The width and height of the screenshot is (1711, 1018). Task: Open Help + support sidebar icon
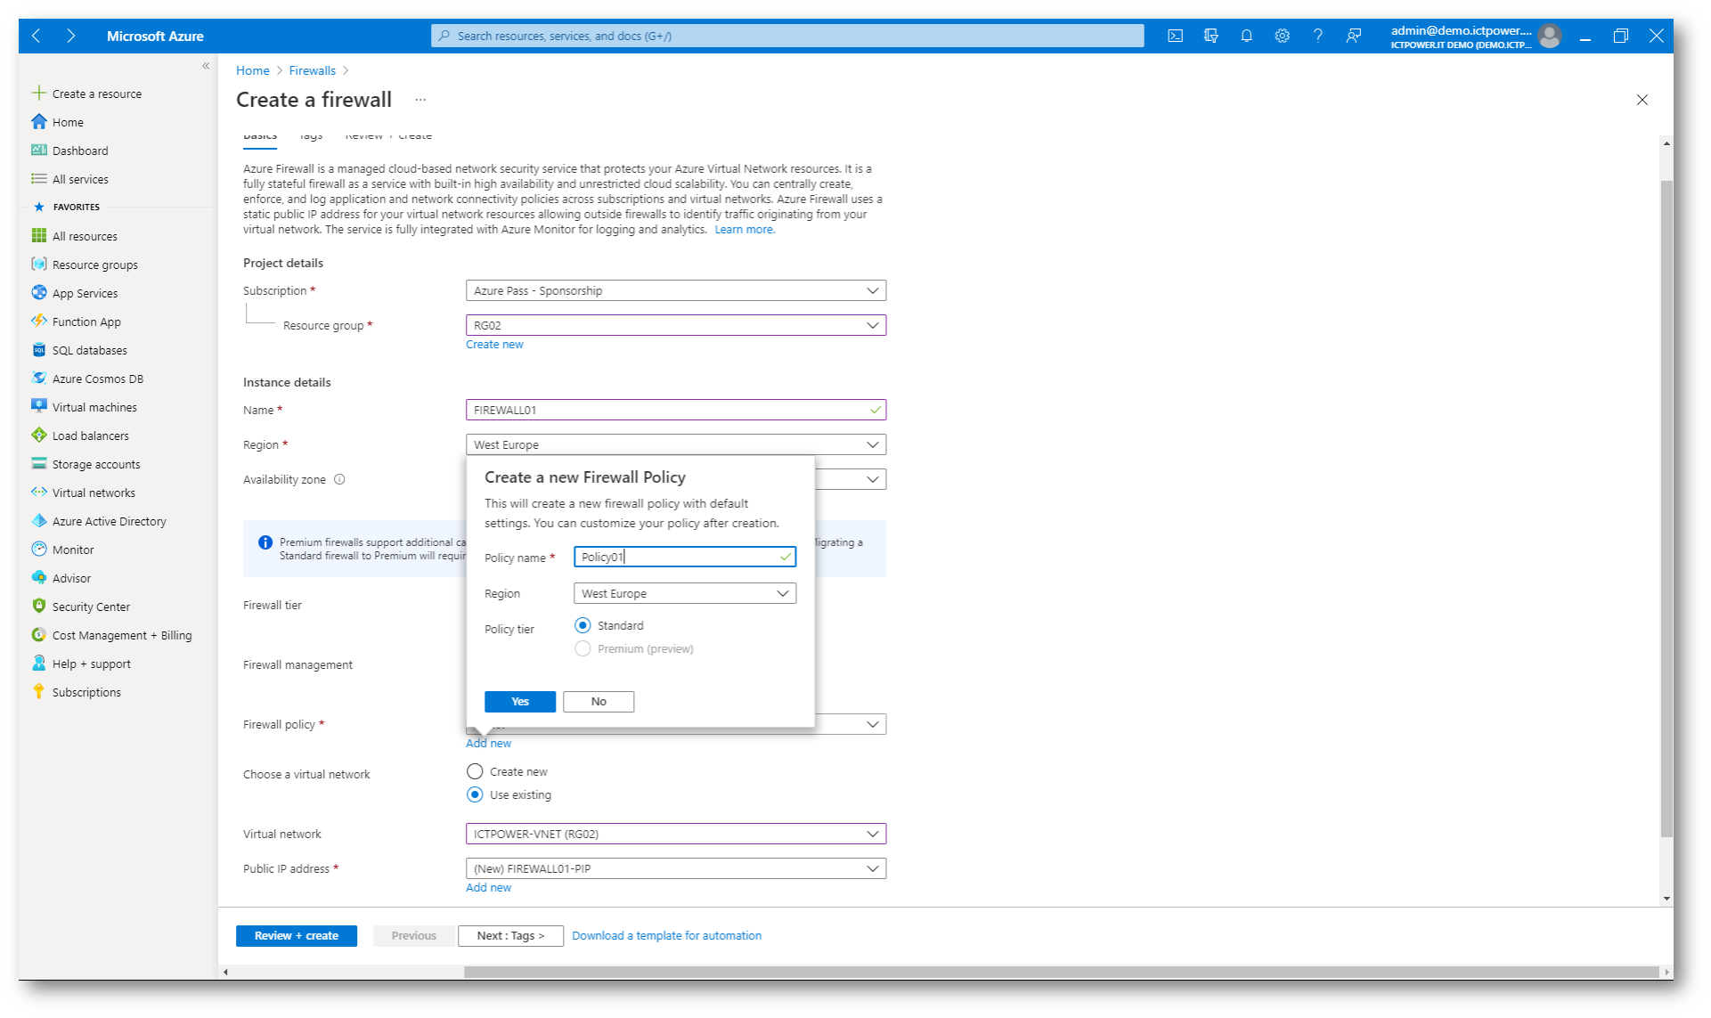tap(38, 664)
